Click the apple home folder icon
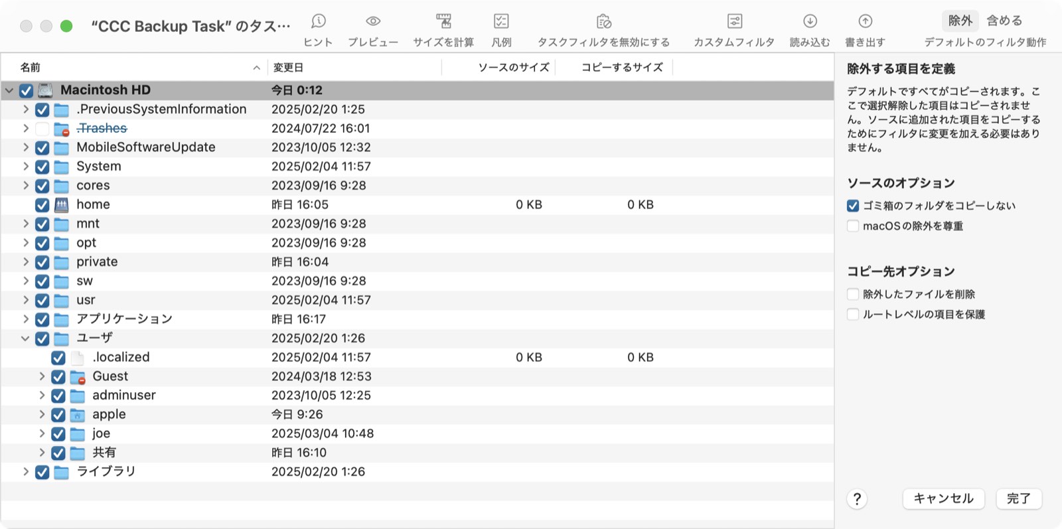This screenshot has width=1062, height=529. click(78, 415)
